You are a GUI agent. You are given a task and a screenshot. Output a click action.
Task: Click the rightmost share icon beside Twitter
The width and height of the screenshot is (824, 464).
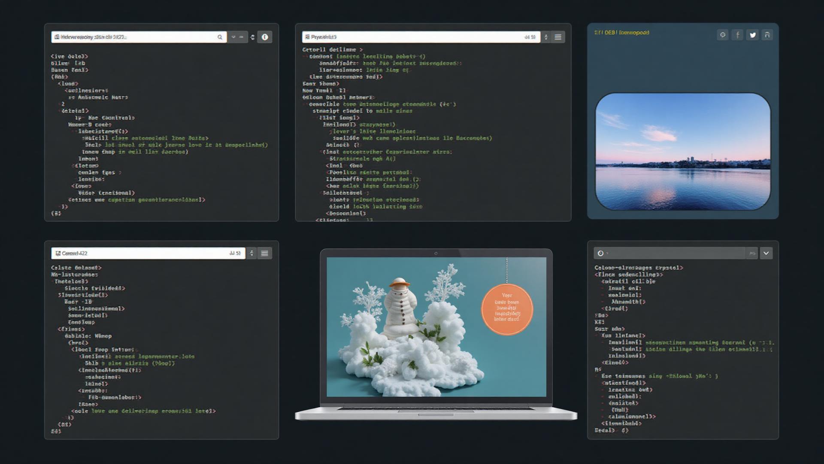[767, 35]
